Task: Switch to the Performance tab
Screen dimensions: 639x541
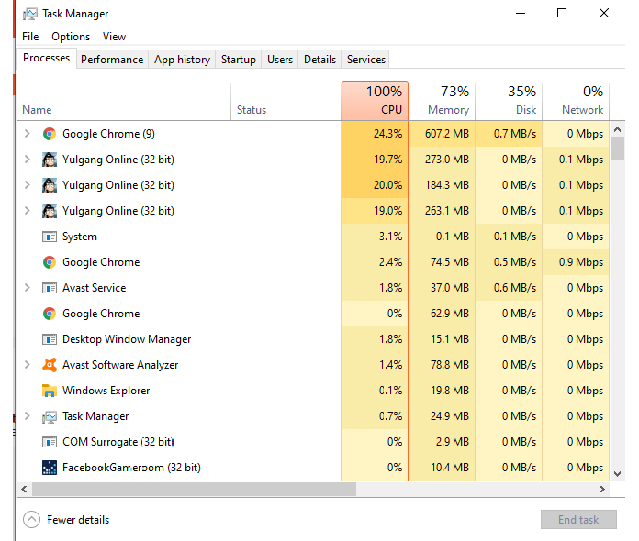Action: 112,60
